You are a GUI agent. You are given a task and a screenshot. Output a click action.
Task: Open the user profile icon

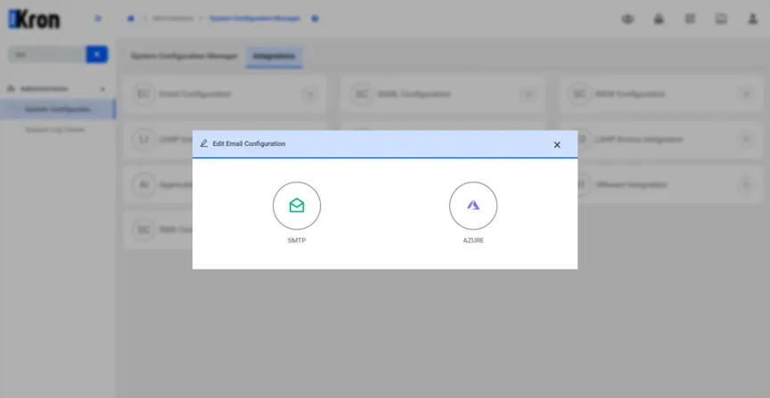tap(752, 19)
